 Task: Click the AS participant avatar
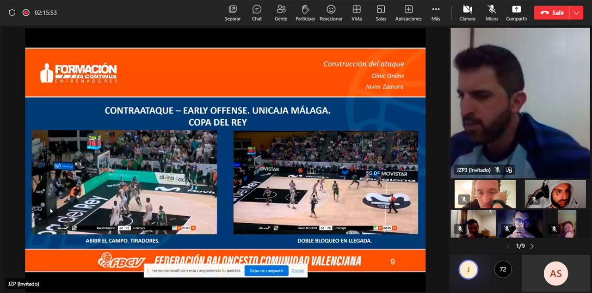[x=555, y=273]
